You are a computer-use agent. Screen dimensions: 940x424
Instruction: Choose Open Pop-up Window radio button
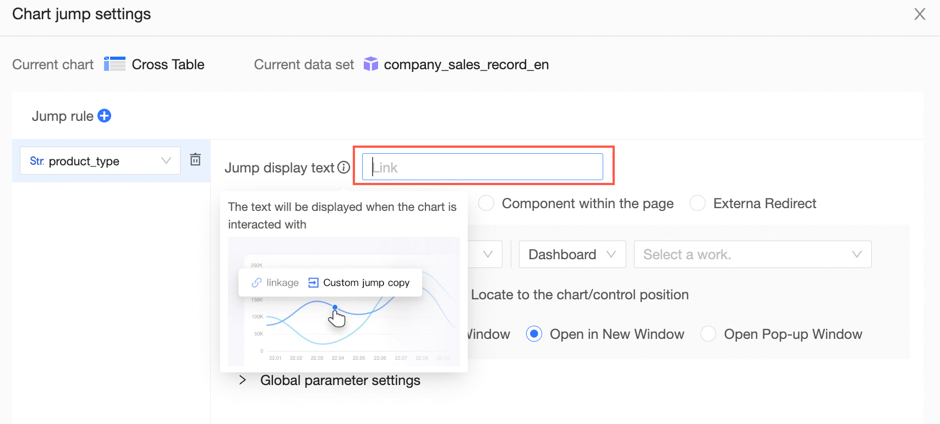(x=708, y=334)
